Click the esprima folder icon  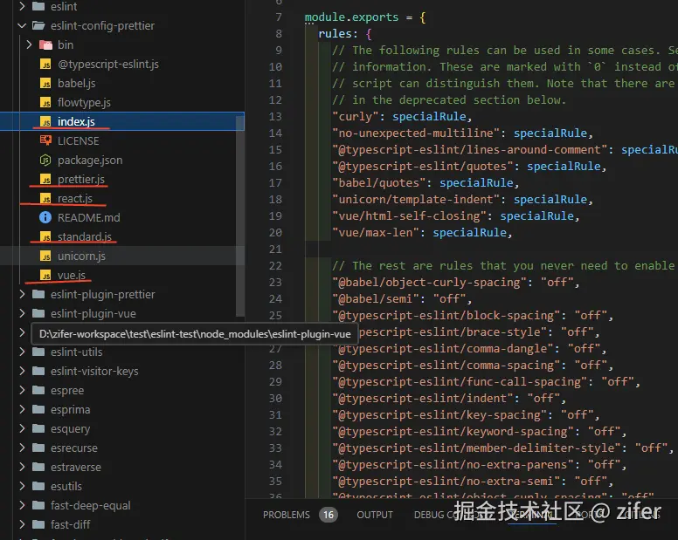38,409
